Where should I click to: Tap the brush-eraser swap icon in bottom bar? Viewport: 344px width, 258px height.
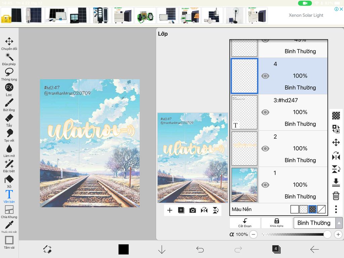[47, 250]
